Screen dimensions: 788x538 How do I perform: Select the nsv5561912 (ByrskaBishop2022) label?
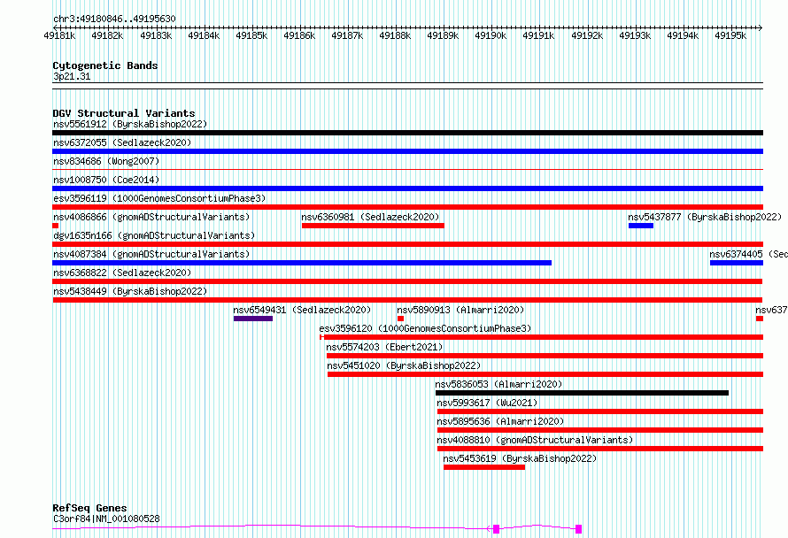click(130, 124)
